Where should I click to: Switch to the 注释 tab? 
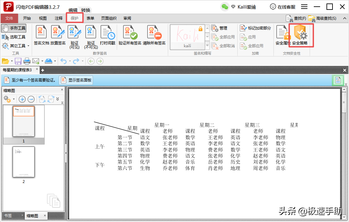click(x=59, y=18)
